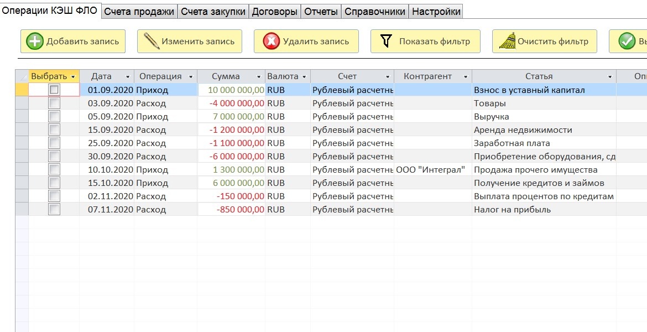Open the Дата column filter dropdown
The image size is (647, 332).
(x=128, y=77)
